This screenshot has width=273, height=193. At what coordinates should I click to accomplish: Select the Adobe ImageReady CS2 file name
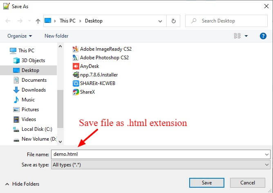click(106, 49)
